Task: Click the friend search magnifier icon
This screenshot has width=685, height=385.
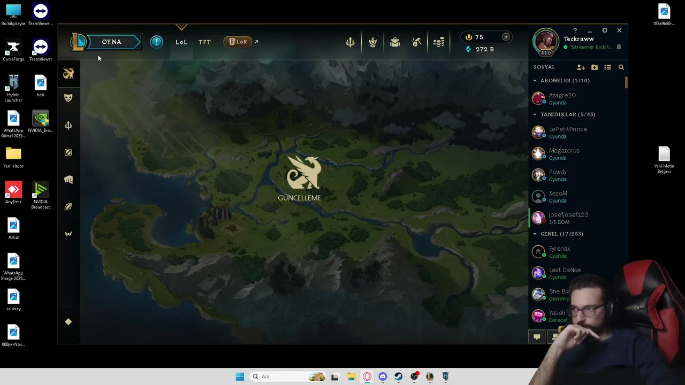Action: point(621,67)
